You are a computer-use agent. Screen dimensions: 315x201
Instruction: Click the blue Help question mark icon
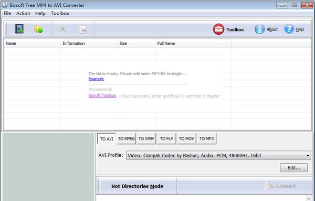coord(289,29)
